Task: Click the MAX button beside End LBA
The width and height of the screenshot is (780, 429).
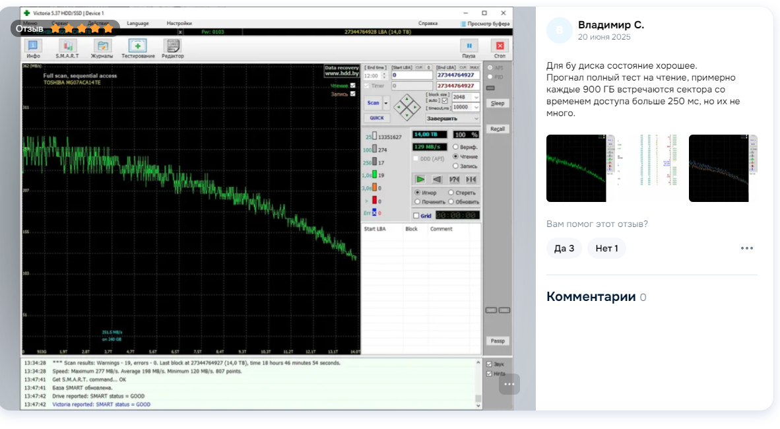Action: click(x=474, y=67)
